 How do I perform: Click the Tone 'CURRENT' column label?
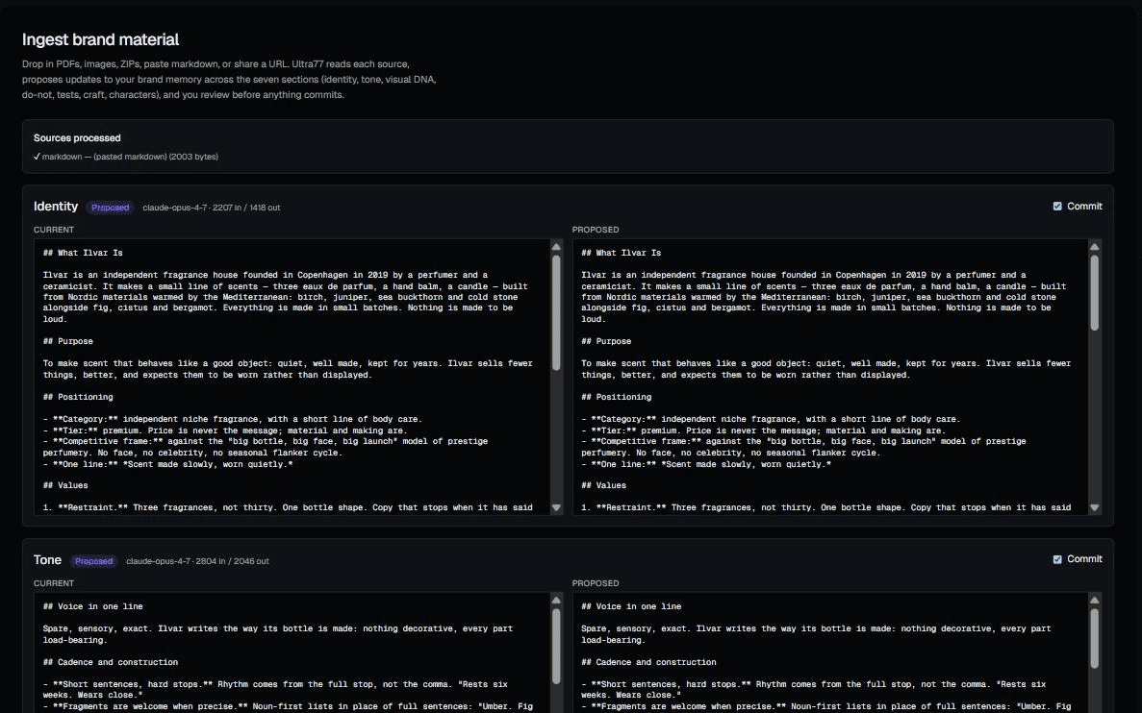54,582
